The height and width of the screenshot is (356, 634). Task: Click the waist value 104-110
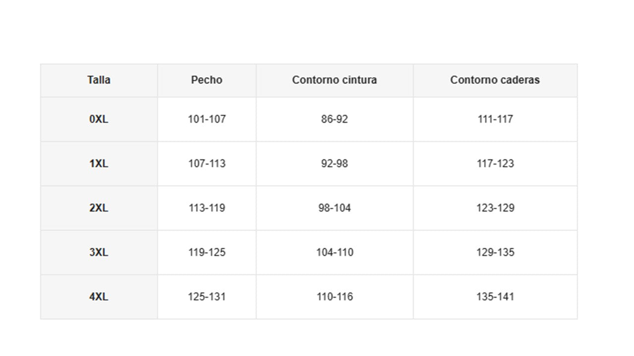click(x=334, y=252)
